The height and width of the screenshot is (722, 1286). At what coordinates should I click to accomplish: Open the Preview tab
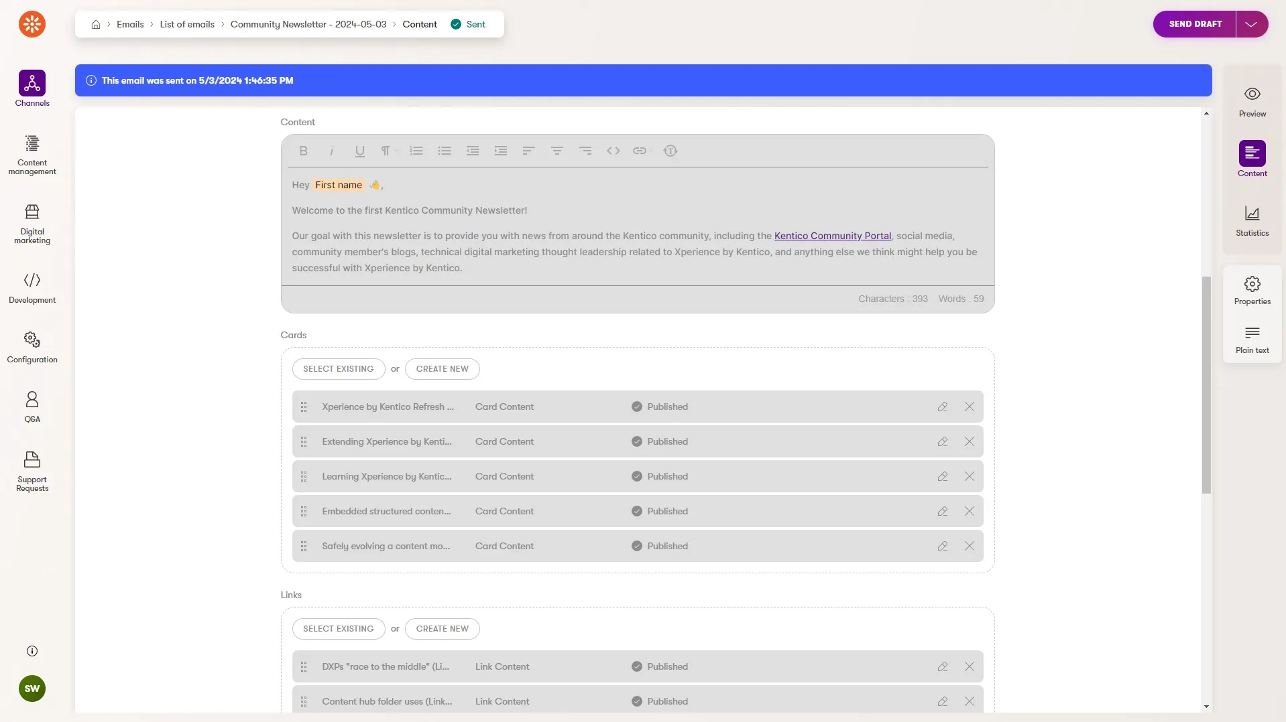(1252, 102)
